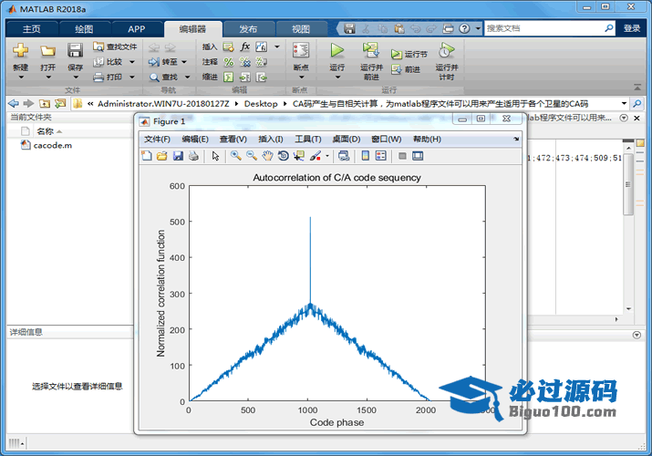
Task: Click the Print Figure icon
Action: coord(193,156)
